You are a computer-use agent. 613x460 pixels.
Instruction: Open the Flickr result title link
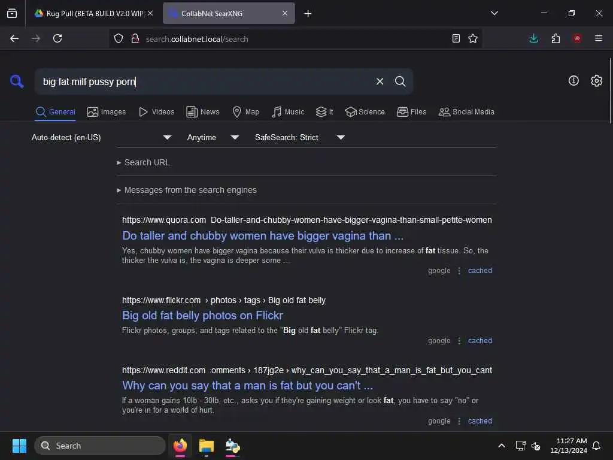tap(202, 315)
